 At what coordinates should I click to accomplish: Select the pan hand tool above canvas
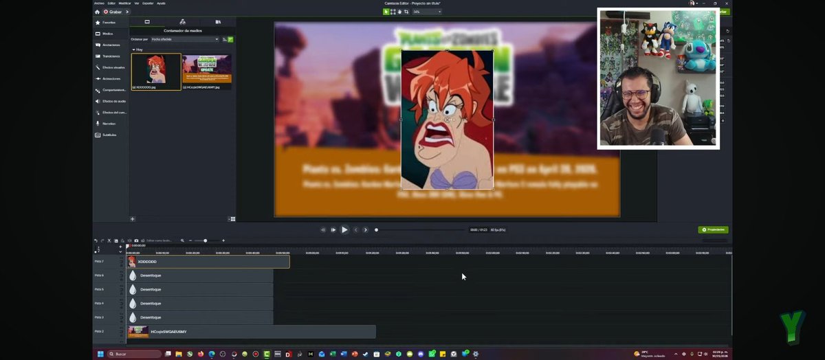coord(399,12)
